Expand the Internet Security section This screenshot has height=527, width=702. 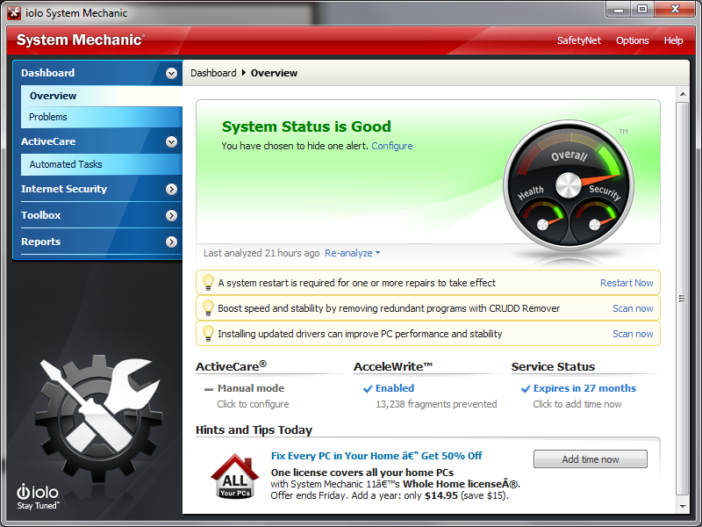point(171,189)
